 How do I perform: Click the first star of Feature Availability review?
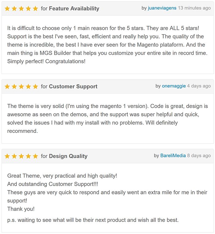point(7,9)
